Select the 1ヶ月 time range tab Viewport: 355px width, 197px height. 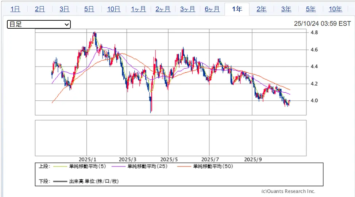tap(138, 9)
